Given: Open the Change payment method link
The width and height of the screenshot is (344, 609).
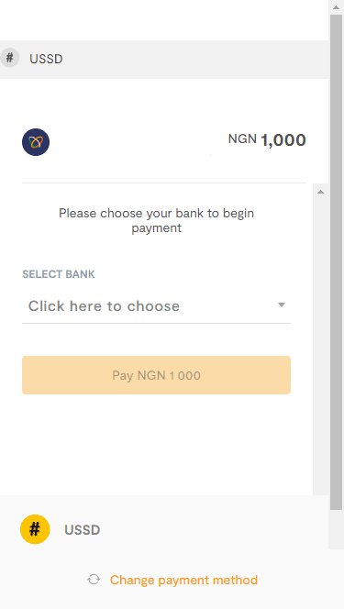Looking at the screenshot, I should tap(183, 580).
